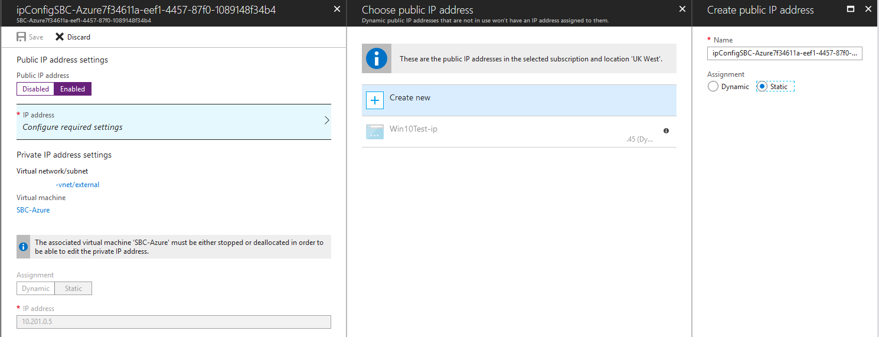The image size is (879, 337).
Task: Open the SBC-Azure virtual machine link
Action: pyautogui.click(x=33, y=210)
